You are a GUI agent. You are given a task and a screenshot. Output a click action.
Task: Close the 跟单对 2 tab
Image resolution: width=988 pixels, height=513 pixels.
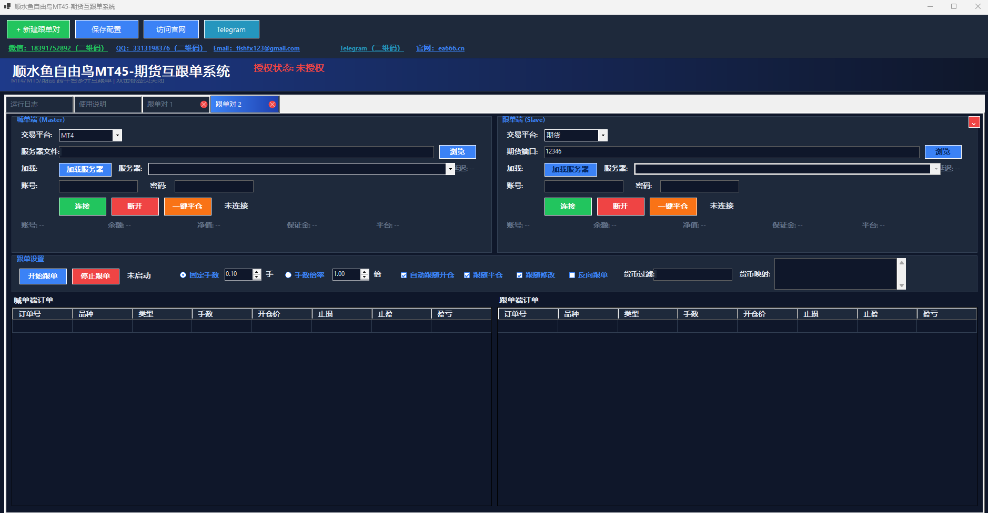click(x=272, y=105)
